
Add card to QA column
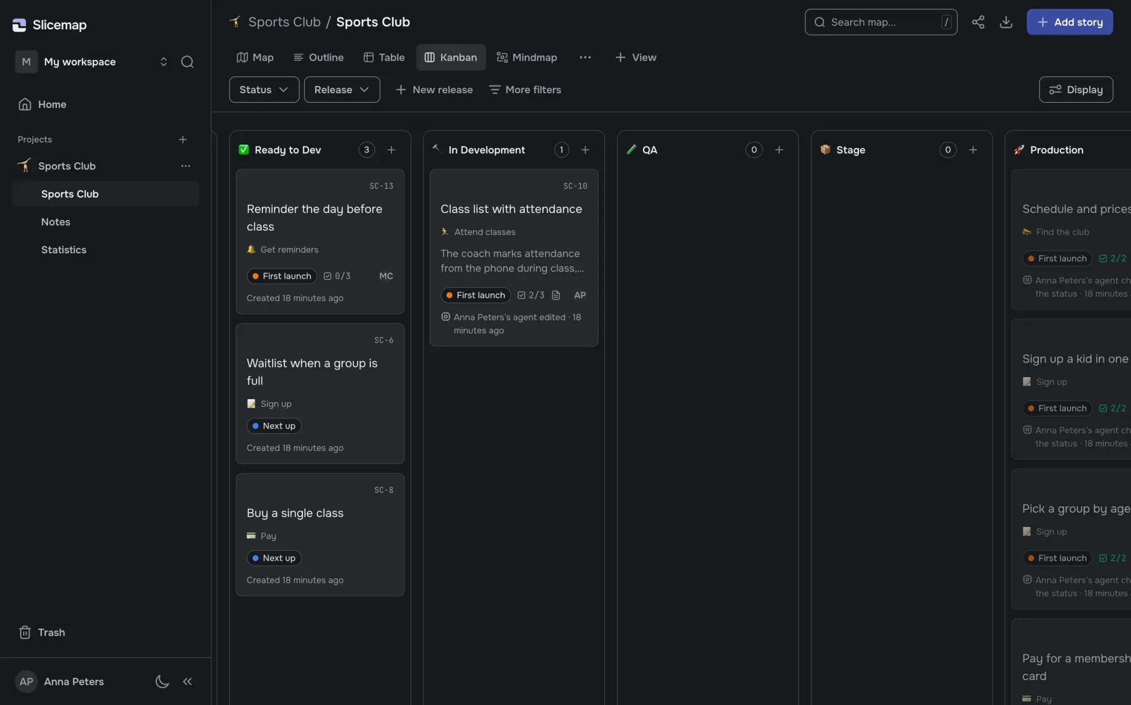pyautogui.click(x=779, y=150)
